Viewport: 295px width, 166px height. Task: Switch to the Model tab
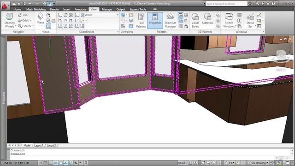27,146
